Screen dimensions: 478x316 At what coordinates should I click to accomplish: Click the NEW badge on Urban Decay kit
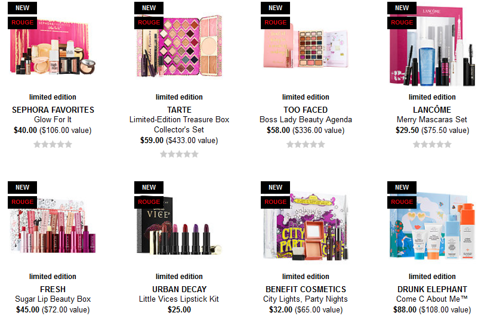point(149,187)
